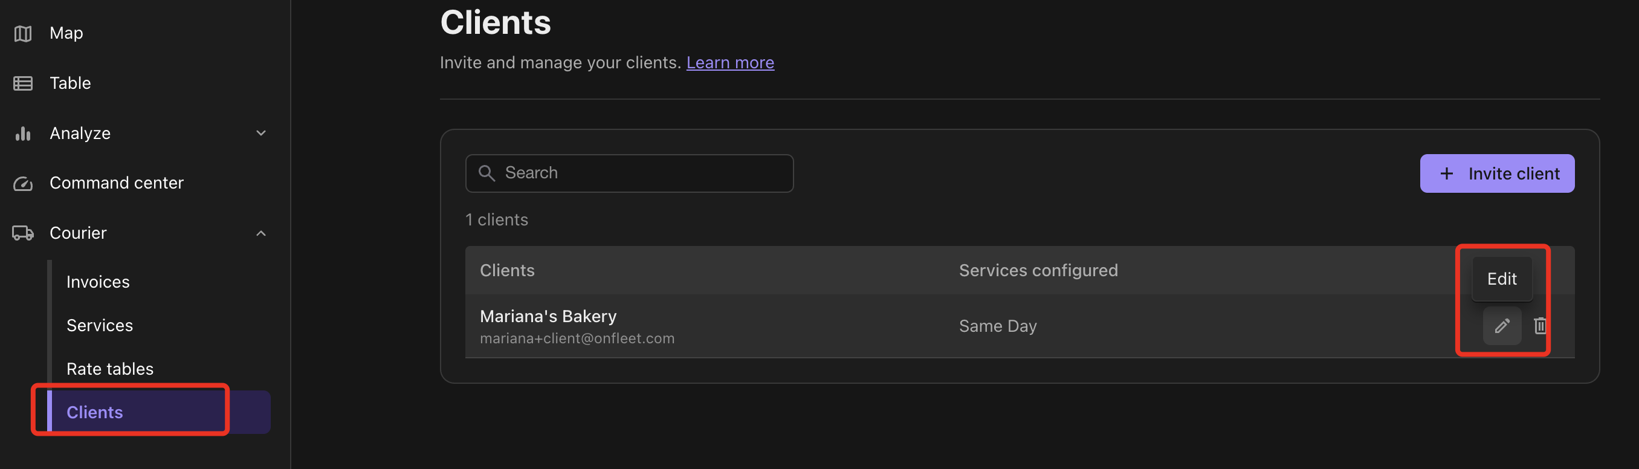This screenshot has height=469, width=1639.
Task: Open the Invoices submenu item
Action: point(98,282)
